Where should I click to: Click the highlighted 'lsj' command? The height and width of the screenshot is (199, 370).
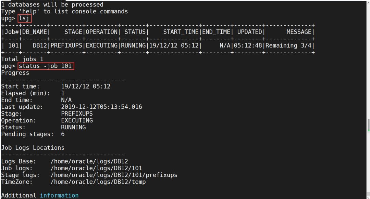tap(25, 18)
